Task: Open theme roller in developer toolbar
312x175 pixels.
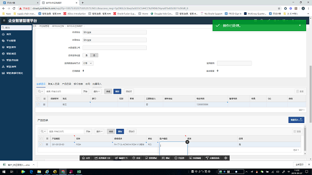Action: point(213,158)
